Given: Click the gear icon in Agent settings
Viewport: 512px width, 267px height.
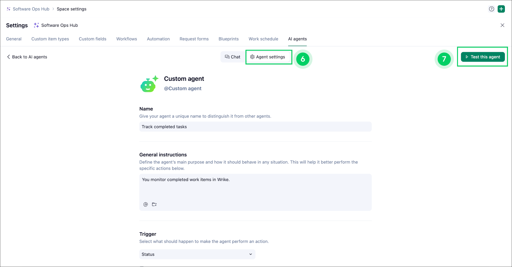Looking at the screenshot, I should coord(252,57).
